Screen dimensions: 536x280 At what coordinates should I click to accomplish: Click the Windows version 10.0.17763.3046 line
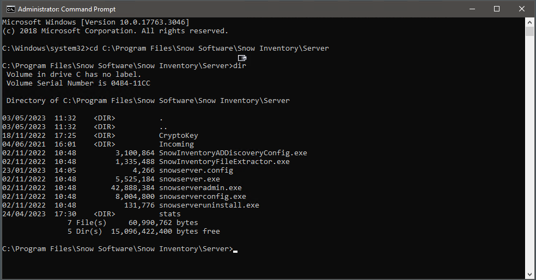96,22
